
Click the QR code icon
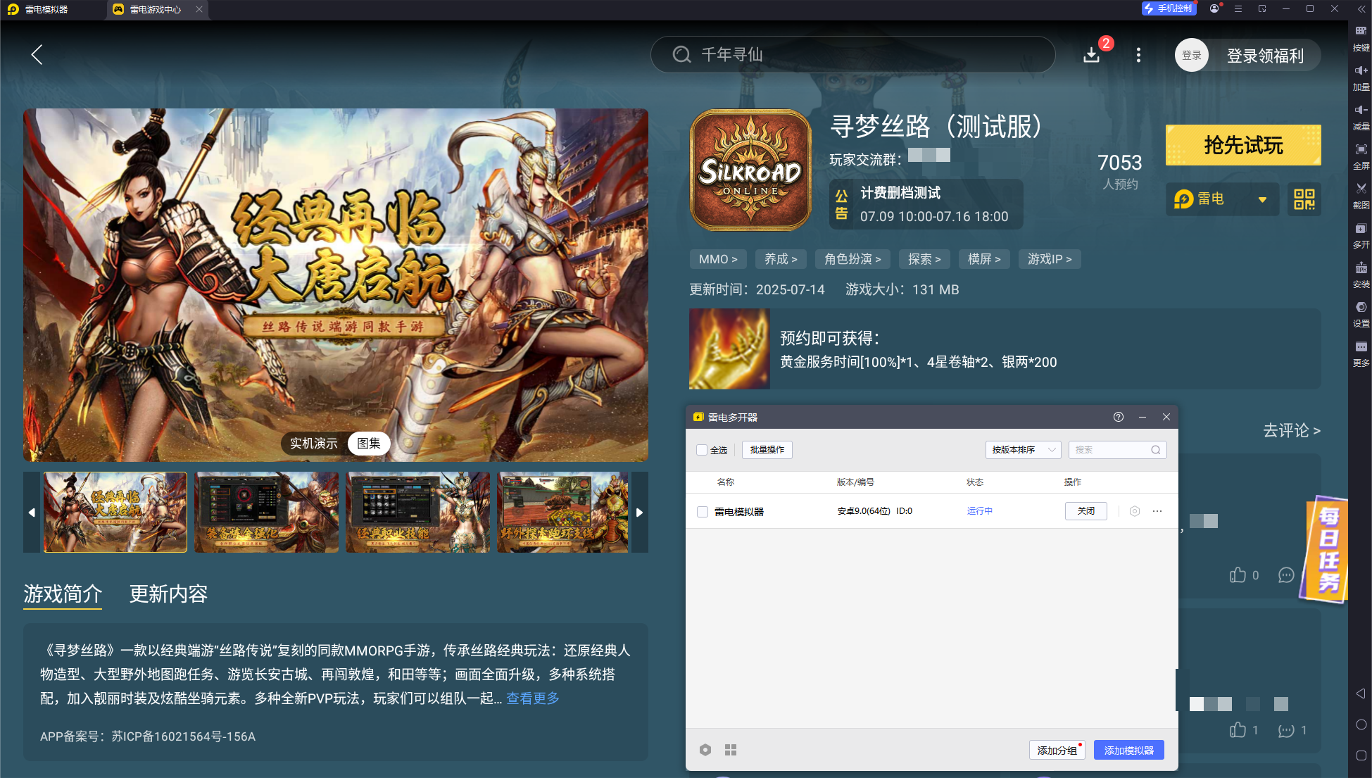tap(1304, 199)
